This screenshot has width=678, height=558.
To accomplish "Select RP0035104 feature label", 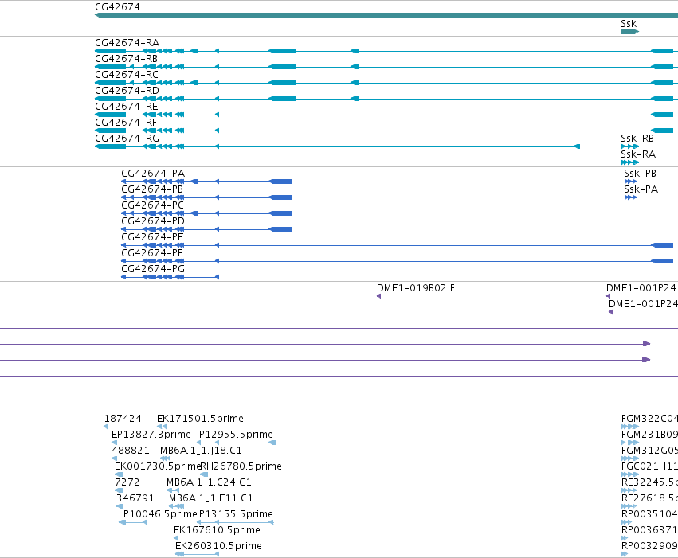I will pos(649,515).
